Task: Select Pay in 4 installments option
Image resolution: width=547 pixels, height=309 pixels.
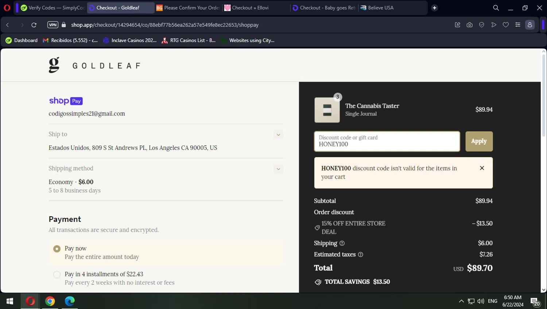Action: [57, 275]
